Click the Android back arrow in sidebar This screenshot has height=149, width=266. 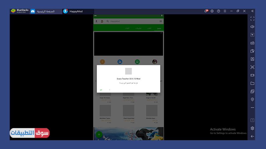tap(252, 136)
